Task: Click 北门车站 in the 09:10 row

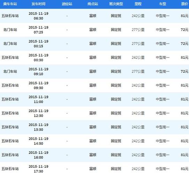Action: pyautogui.click(x=10, y=72)
